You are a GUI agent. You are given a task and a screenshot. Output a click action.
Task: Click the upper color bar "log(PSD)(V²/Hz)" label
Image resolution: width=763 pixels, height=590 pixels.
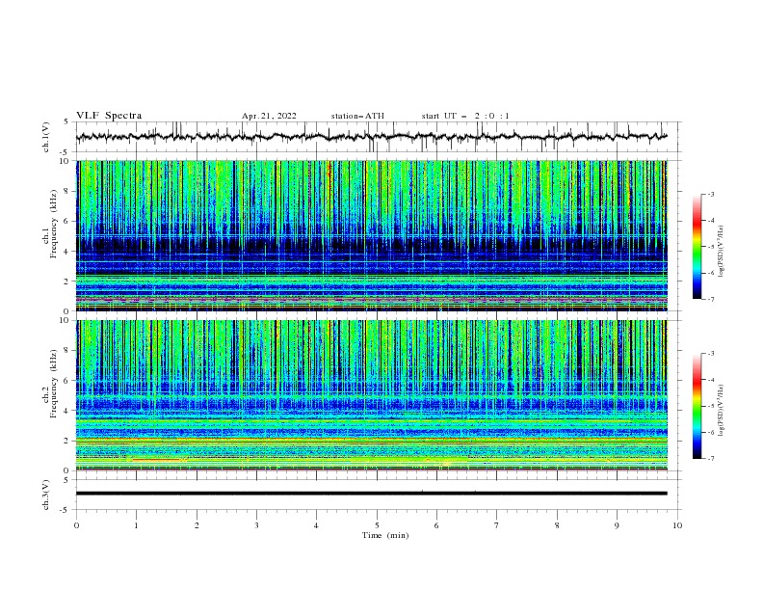(x=722, y=252)
